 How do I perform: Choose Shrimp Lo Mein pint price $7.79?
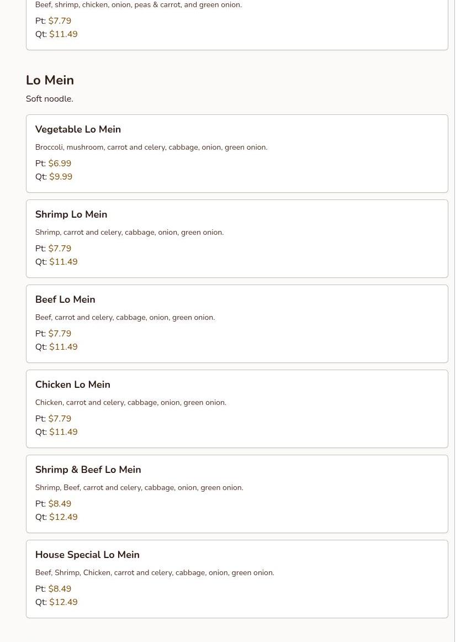[x=60, y=249]
